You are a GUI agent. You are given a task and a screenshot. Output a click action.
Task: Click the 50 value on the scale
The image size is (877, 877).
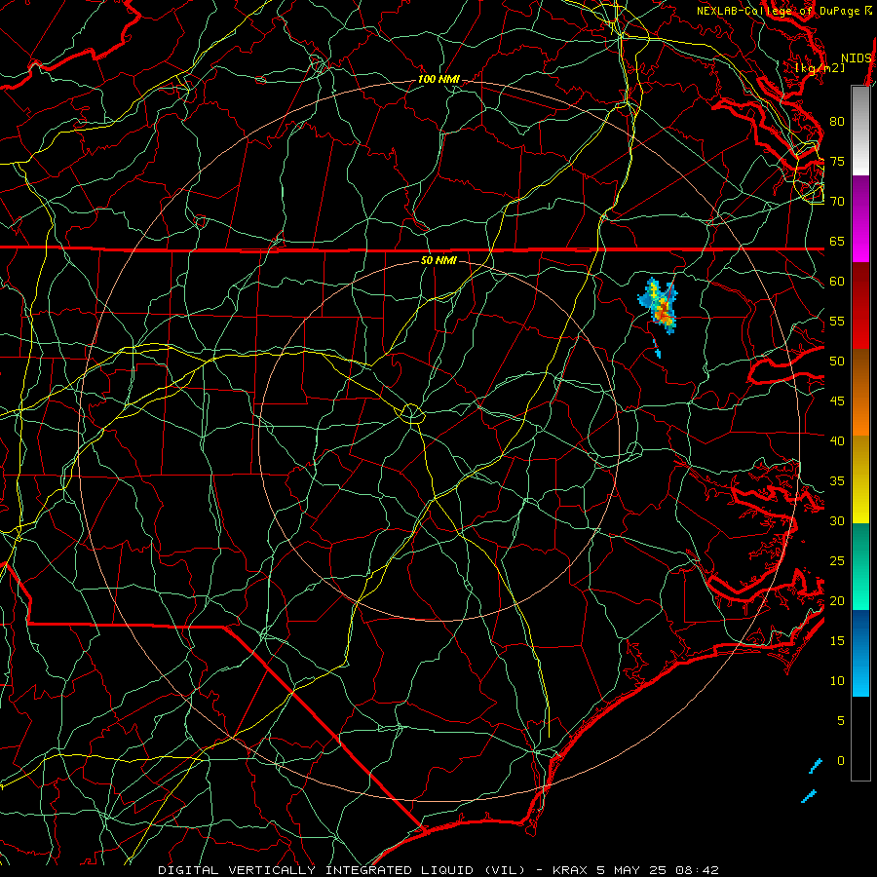click(x=837, y=361)
